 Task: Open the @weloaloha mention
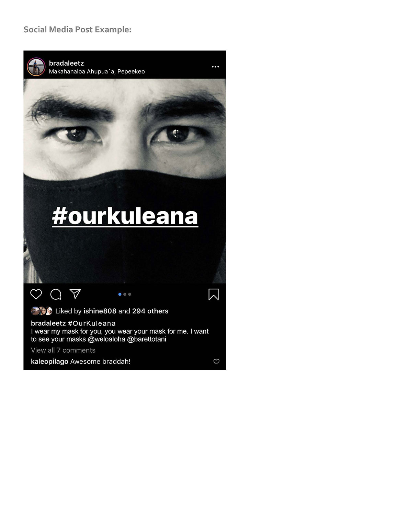(x=106, y=339)
